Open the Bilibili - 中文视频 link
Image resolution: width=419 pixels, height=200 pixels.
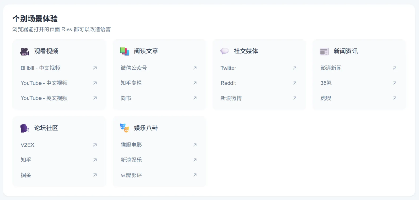coord(40,68)
